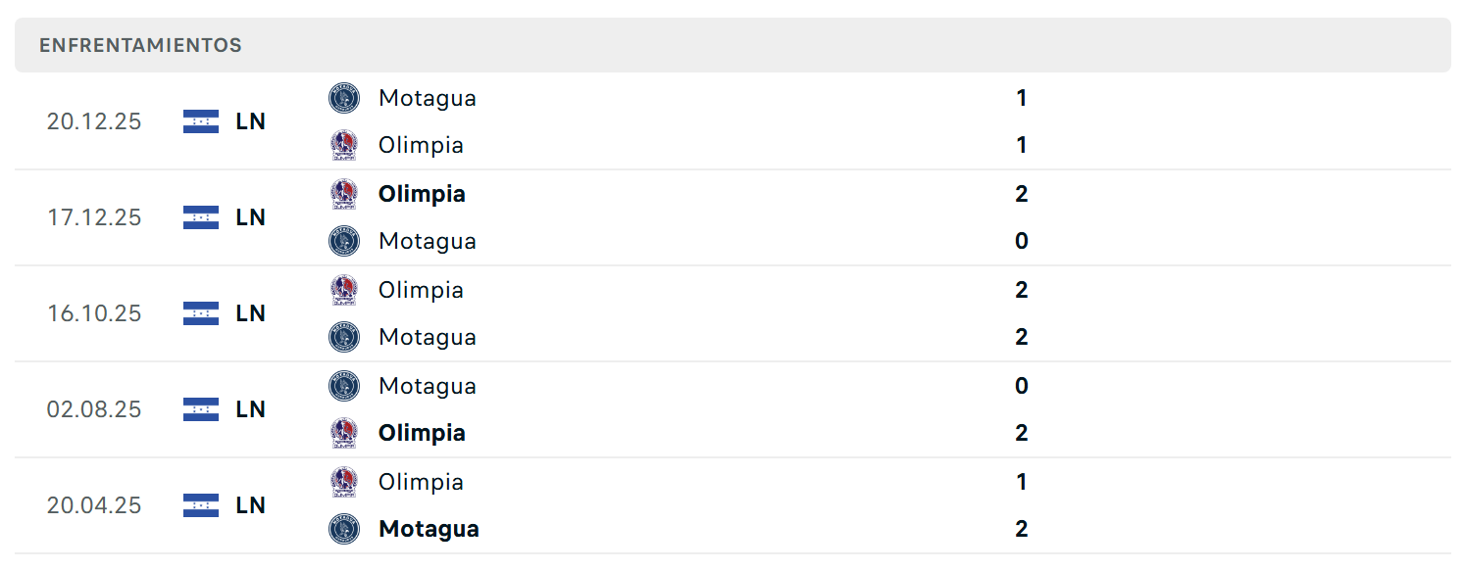Click the Motagua crest in the 20.04.25 match
Viewport: 1465px width, 571px height.
344,529
